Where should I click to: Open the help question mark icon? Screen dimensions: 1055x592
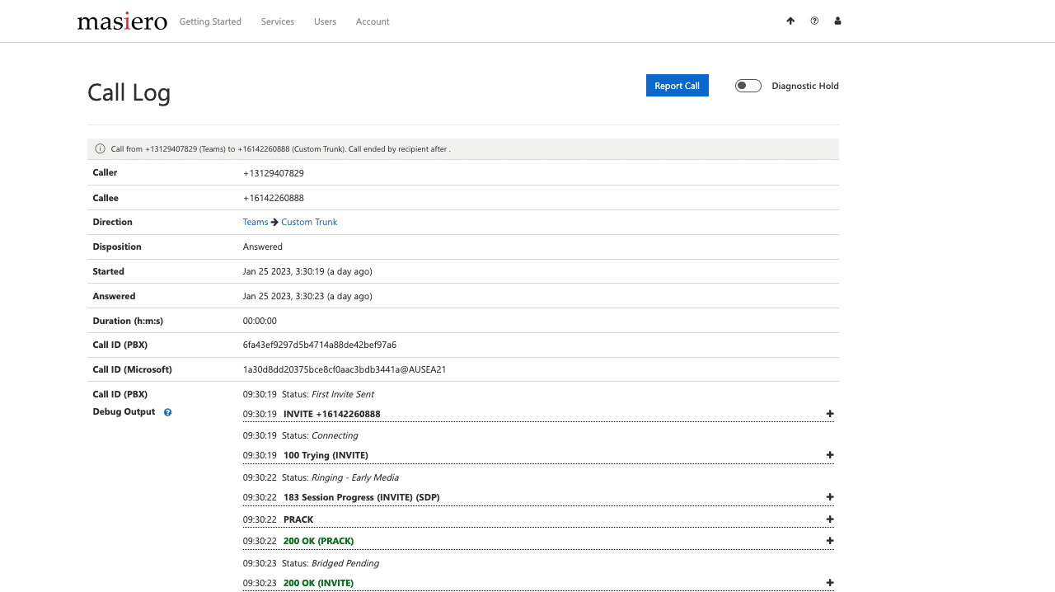pos(814,21)
